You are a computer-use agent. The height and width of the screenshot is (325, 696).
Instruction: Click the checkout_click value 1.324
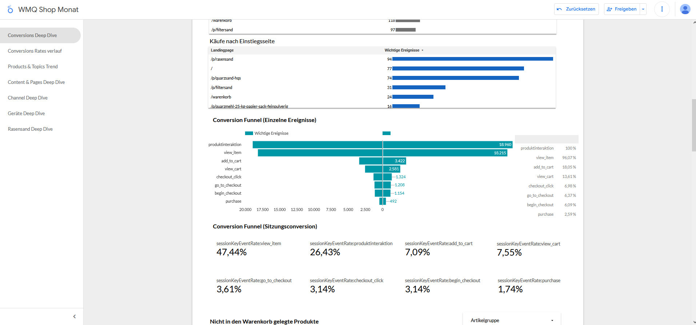click(401, 177)
